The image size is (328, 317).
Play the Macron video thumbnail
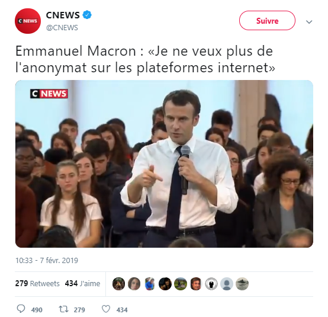(164, 164)
